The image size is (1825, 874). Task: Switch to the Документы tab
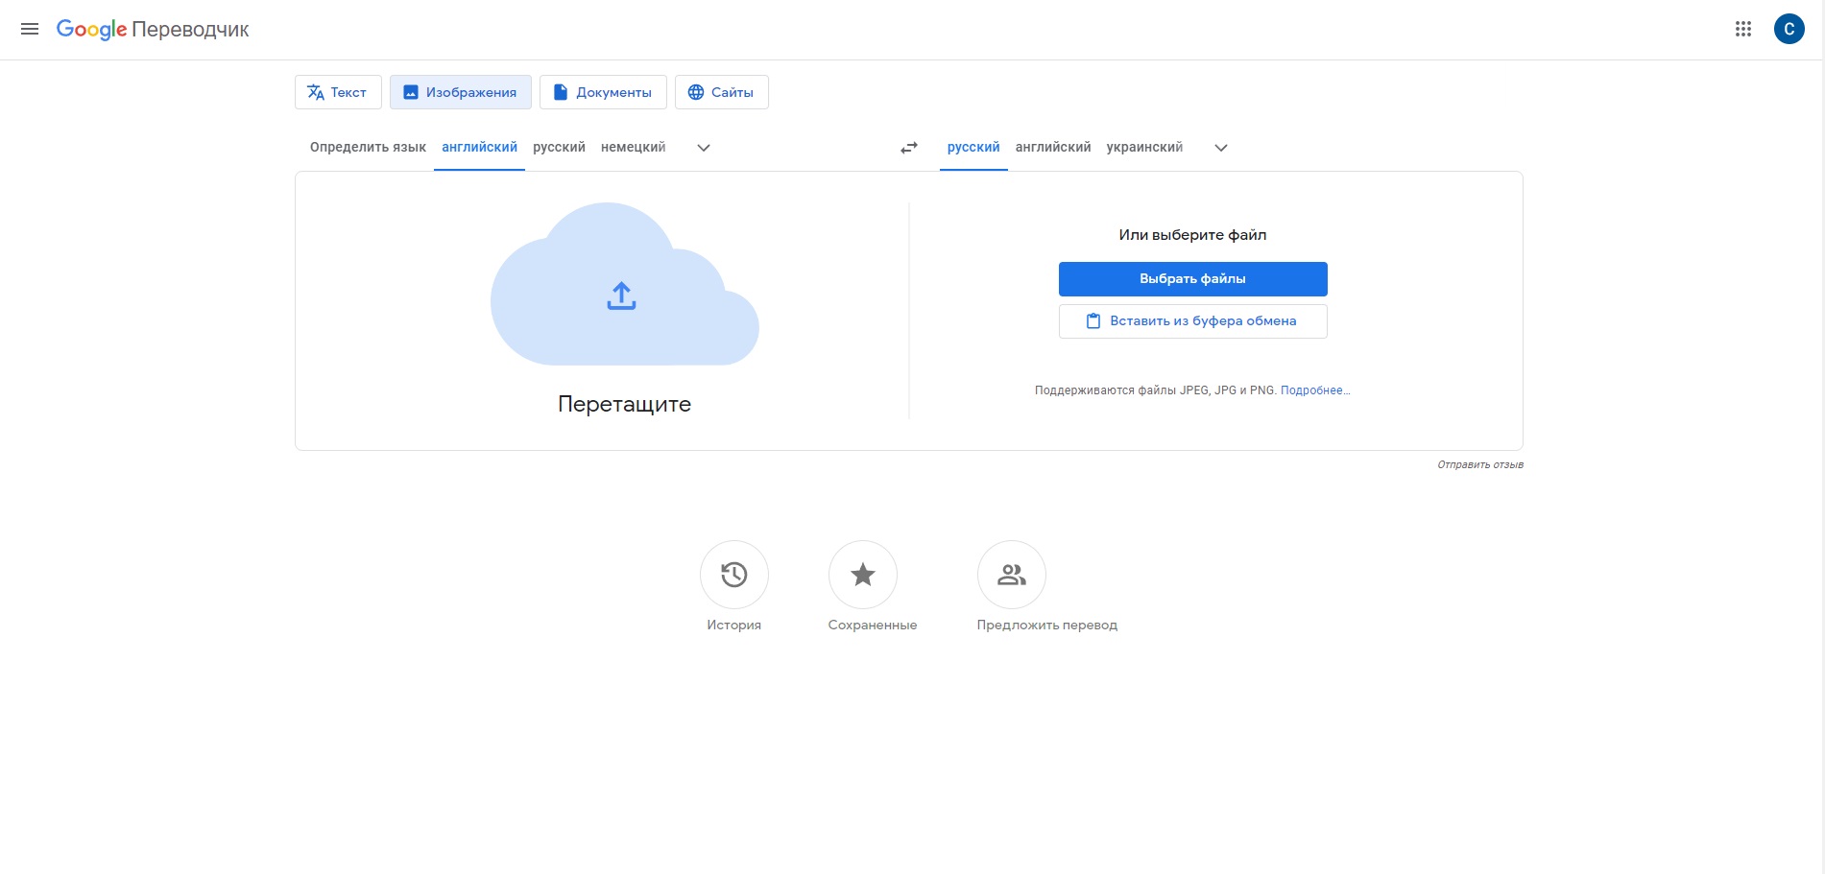pyautogui.click(x=603, y=92)
